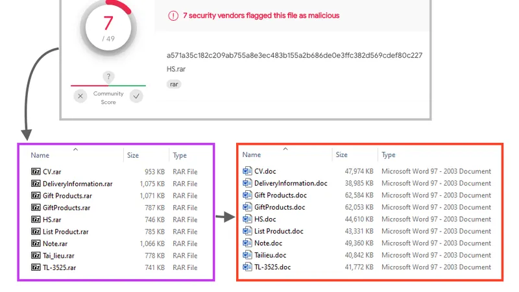Click the '7 security vendors flagged' message
The image size is (519, 292).
pyautogui.click(x=261, y=16)
